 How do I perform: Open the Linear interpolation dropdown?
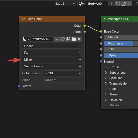52,46
